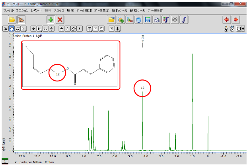Open the 補助ツール menu

pyautogui.click(x=138, y=10)
